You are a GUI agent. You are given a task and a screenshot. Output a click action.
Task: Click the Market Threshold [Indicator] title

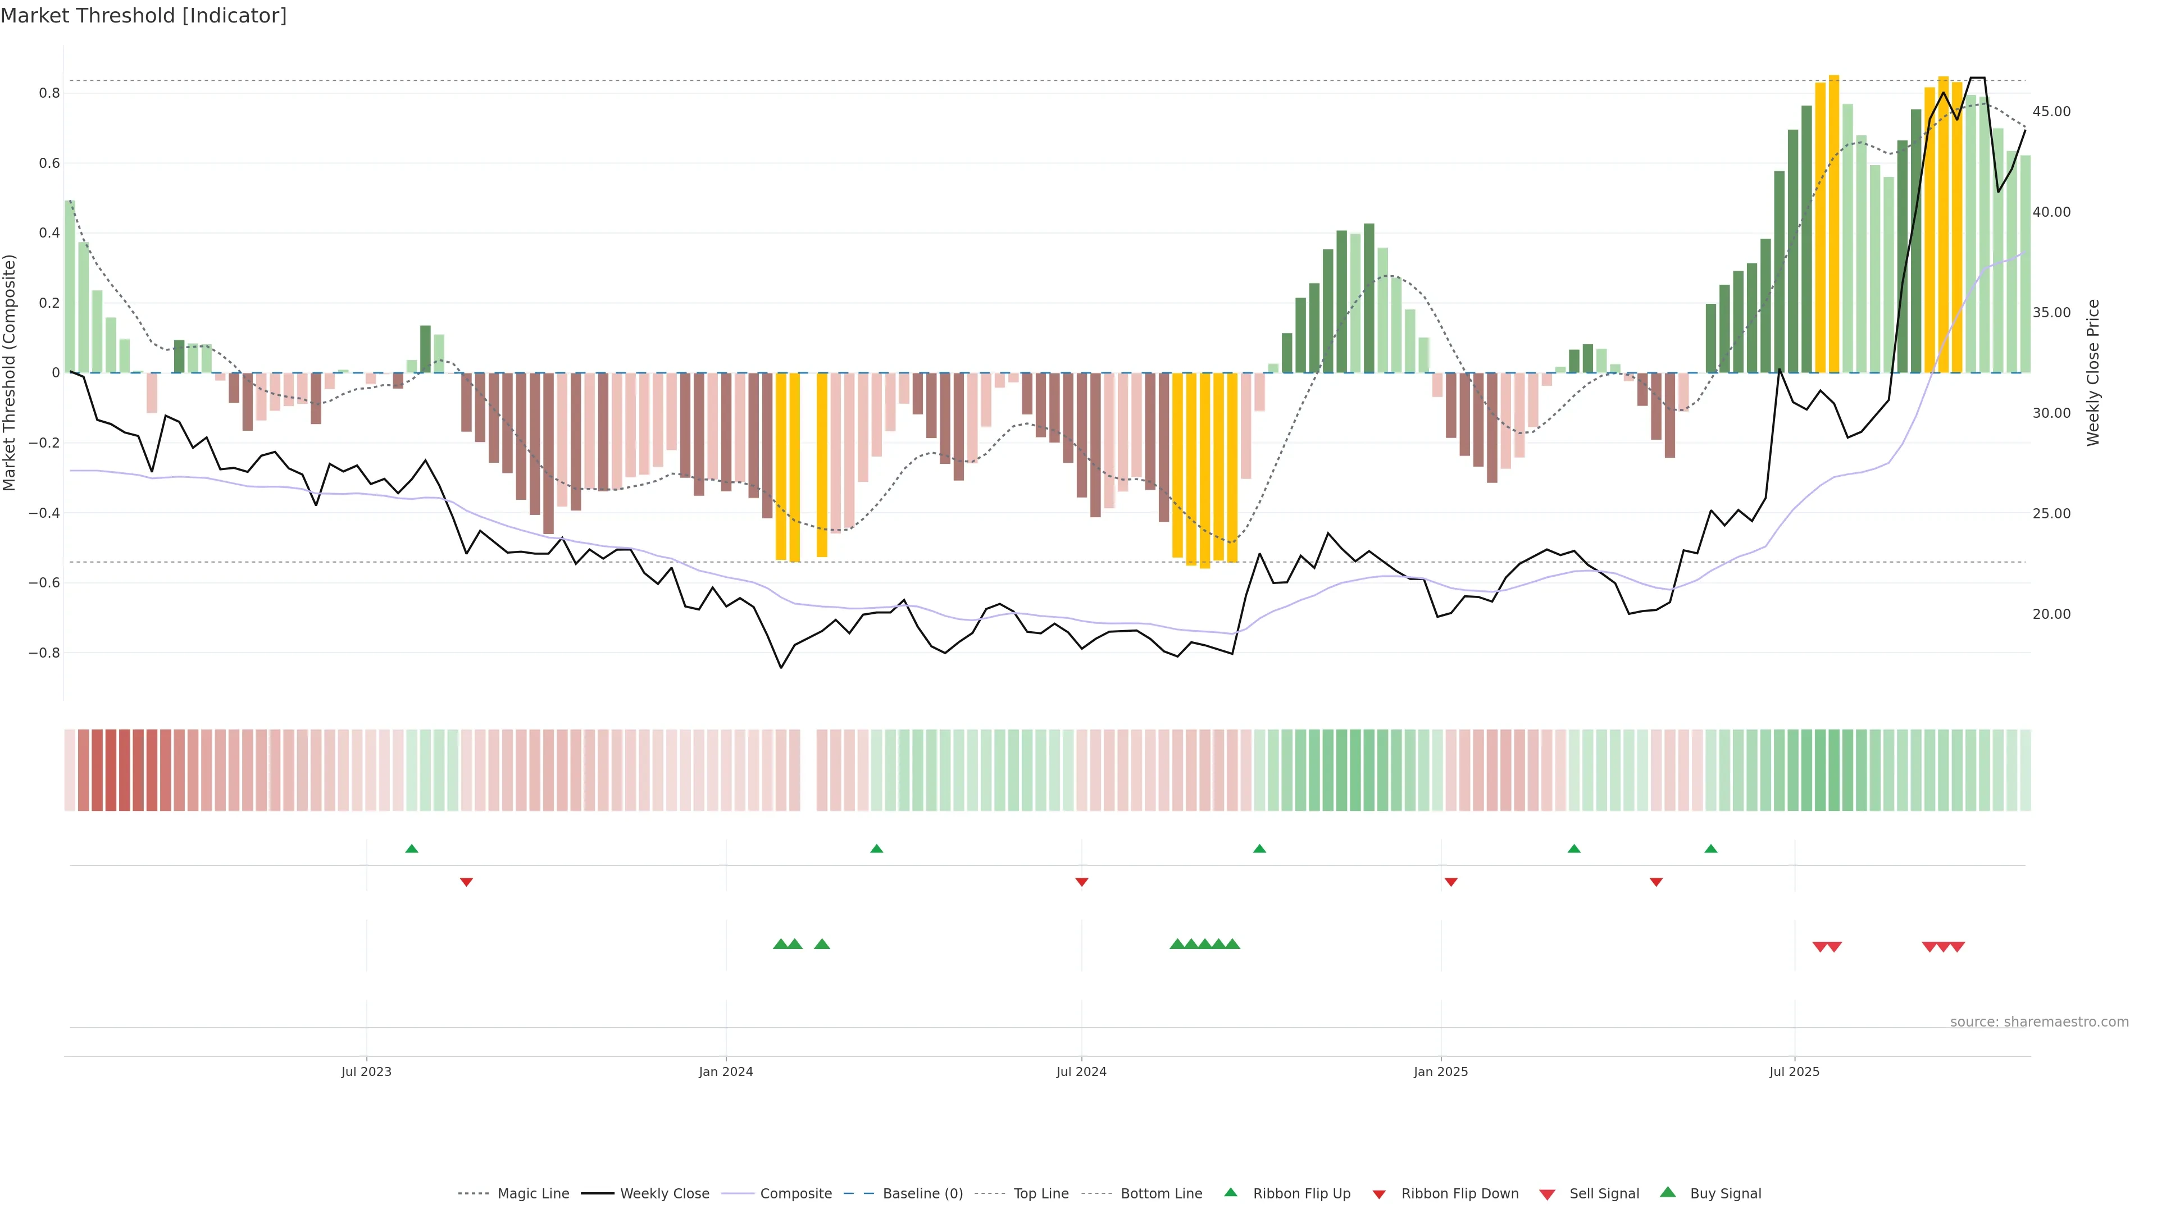(x=143, y=16)
